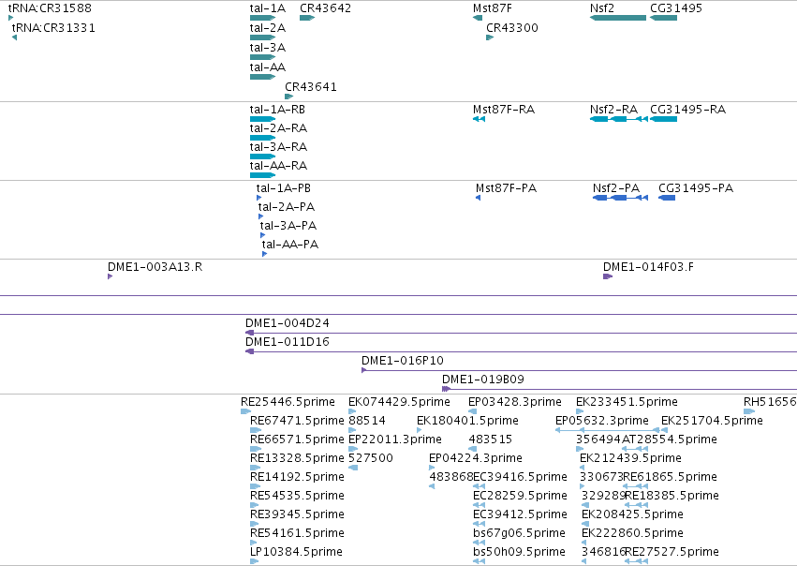Click the tal-3A gene arrow glyph

(262, 57)
